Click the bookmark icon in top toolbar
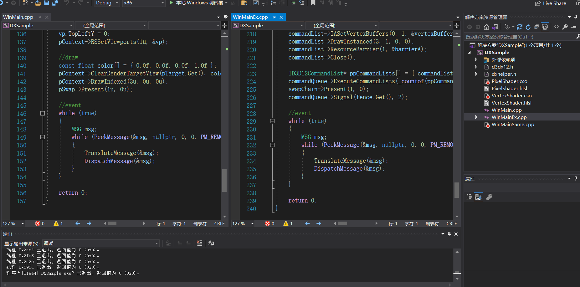Viewport: 580px width, 287px height. click(313, 3)
